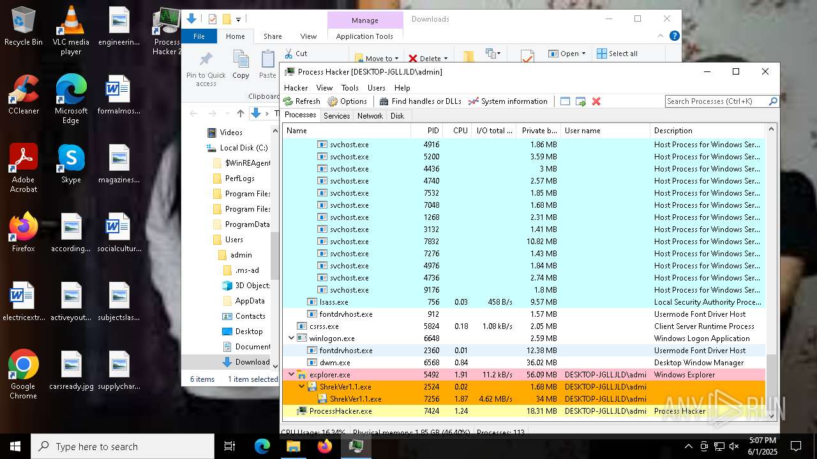Screen dimensions: 817x459
Task: Open the Tools menu
Action: pos(350,88)
